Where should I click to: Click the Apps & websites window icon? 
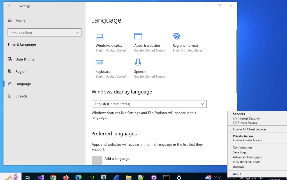coord(138,36)
